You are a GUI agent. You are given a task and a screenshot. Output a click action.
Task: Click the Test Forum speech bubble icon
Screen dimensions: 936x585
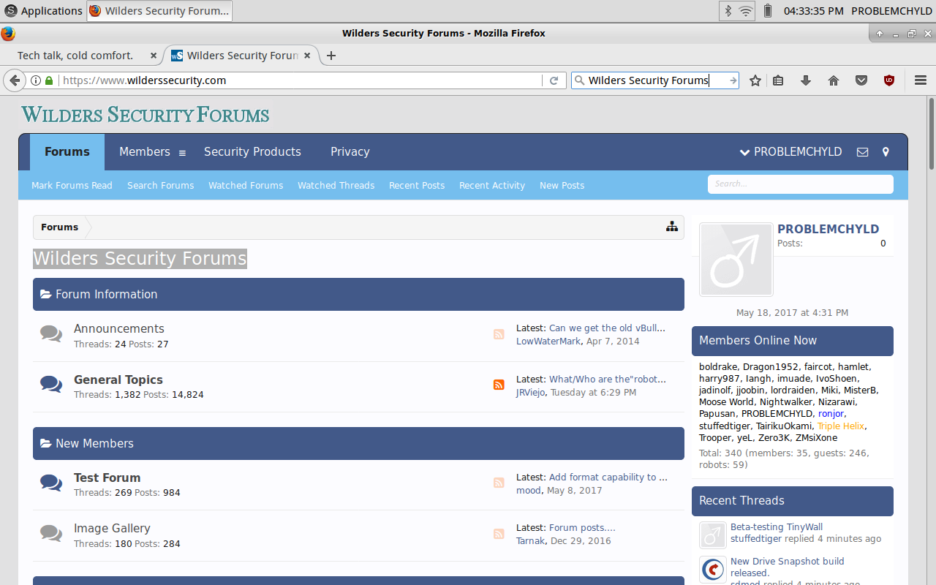point(51,483)
